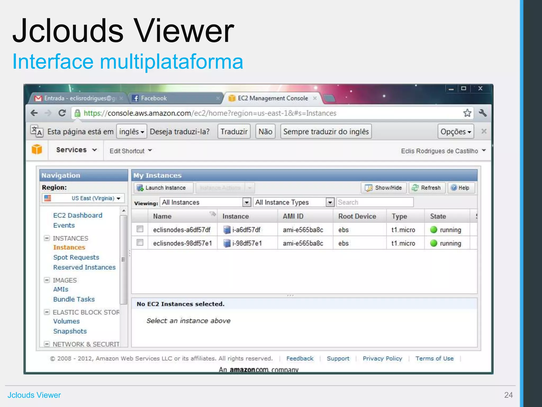The width and height of the screenshot is (542, 407).
Task: Open Bundle Tasks in navigation
Action: click(74, 299)
